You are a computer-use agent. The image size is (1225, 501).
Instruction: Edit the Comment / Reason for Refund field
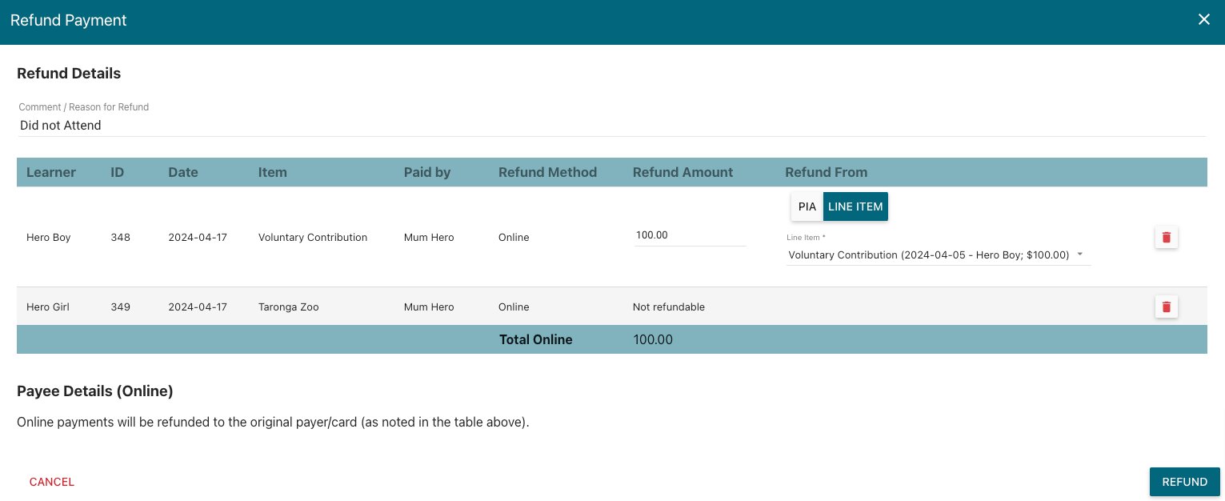611,126
